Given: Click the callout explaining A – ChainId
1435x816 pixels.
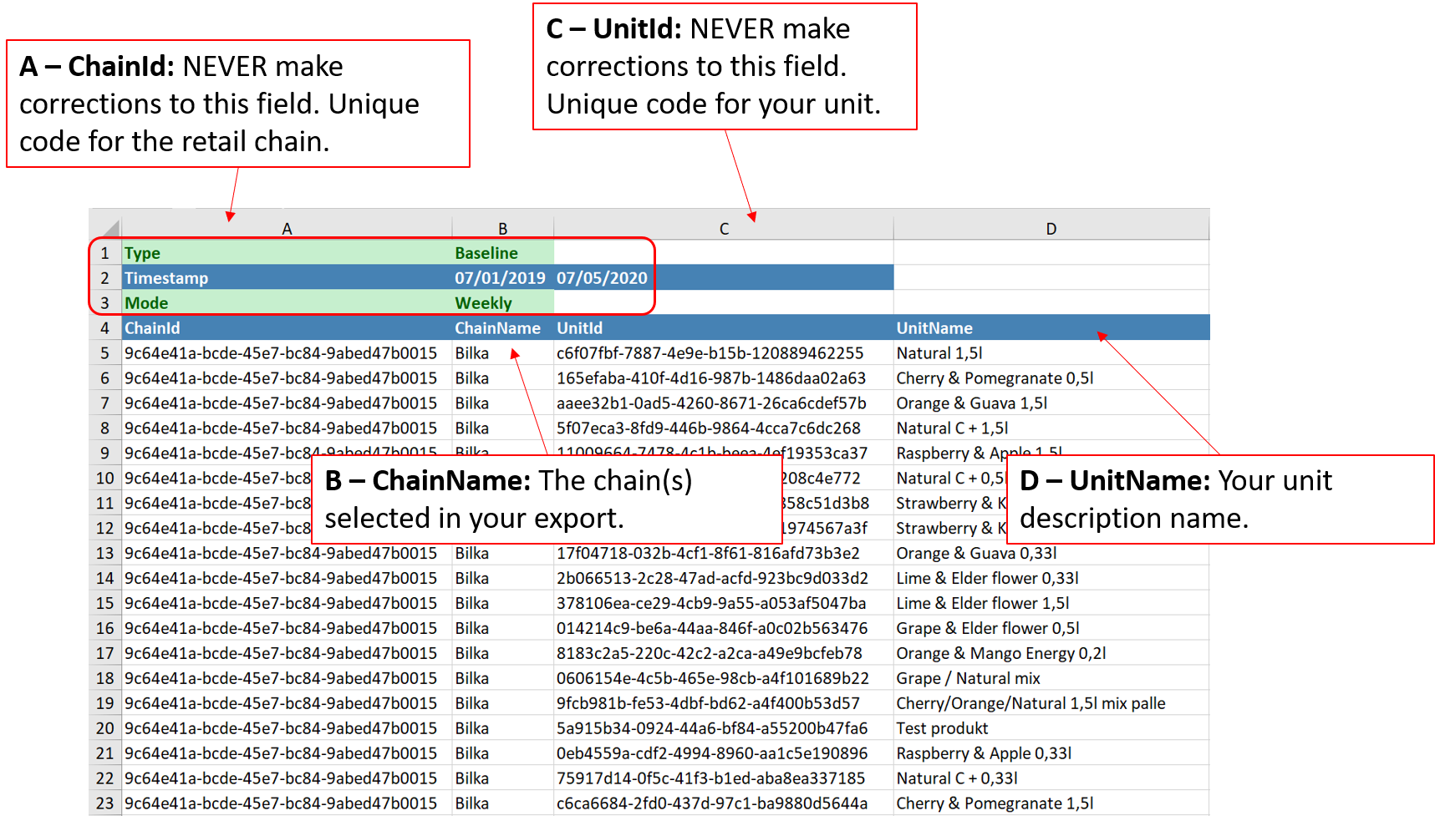Looking at the screenshot, I should click(x=238, y=103).
